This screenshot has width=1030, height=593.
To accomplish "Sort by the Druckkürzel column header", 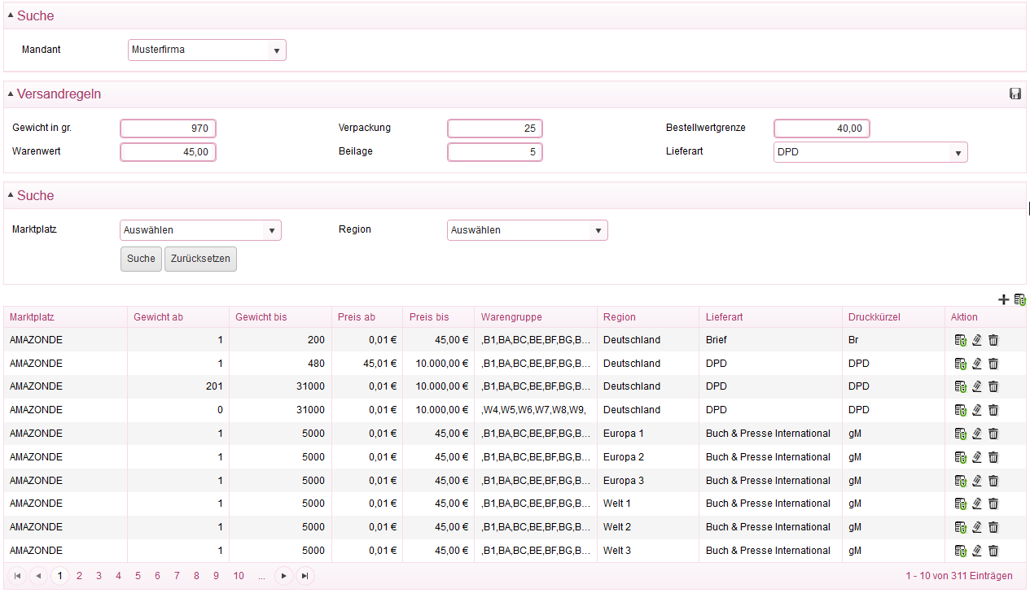I will tap(893, 317).
